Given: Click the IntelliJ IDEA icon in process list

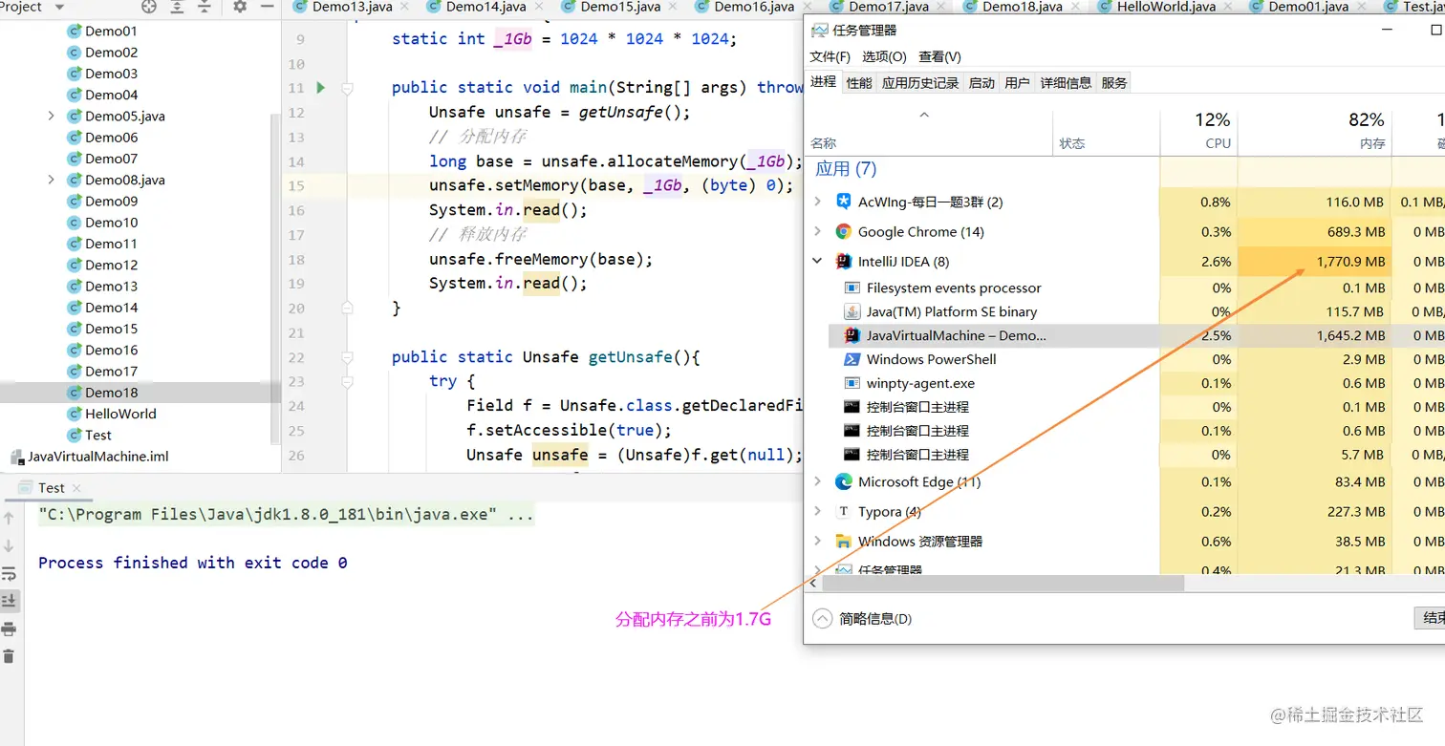Looking at the screenshot, I should pyautogui.click(x=843, y=261).
